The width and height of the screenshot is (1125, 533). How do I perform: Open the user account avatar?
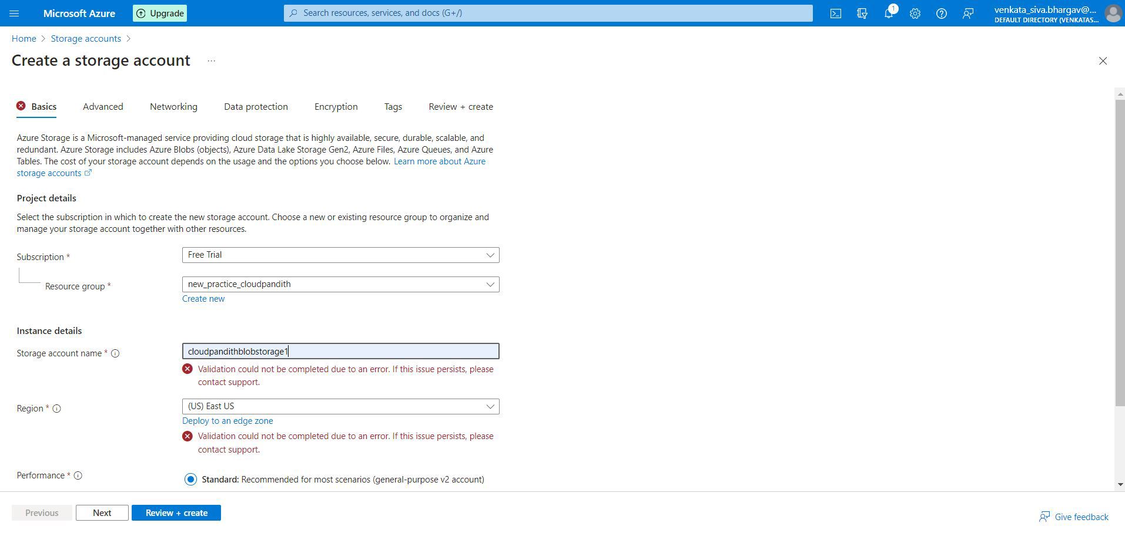(x=1113, y=13)
